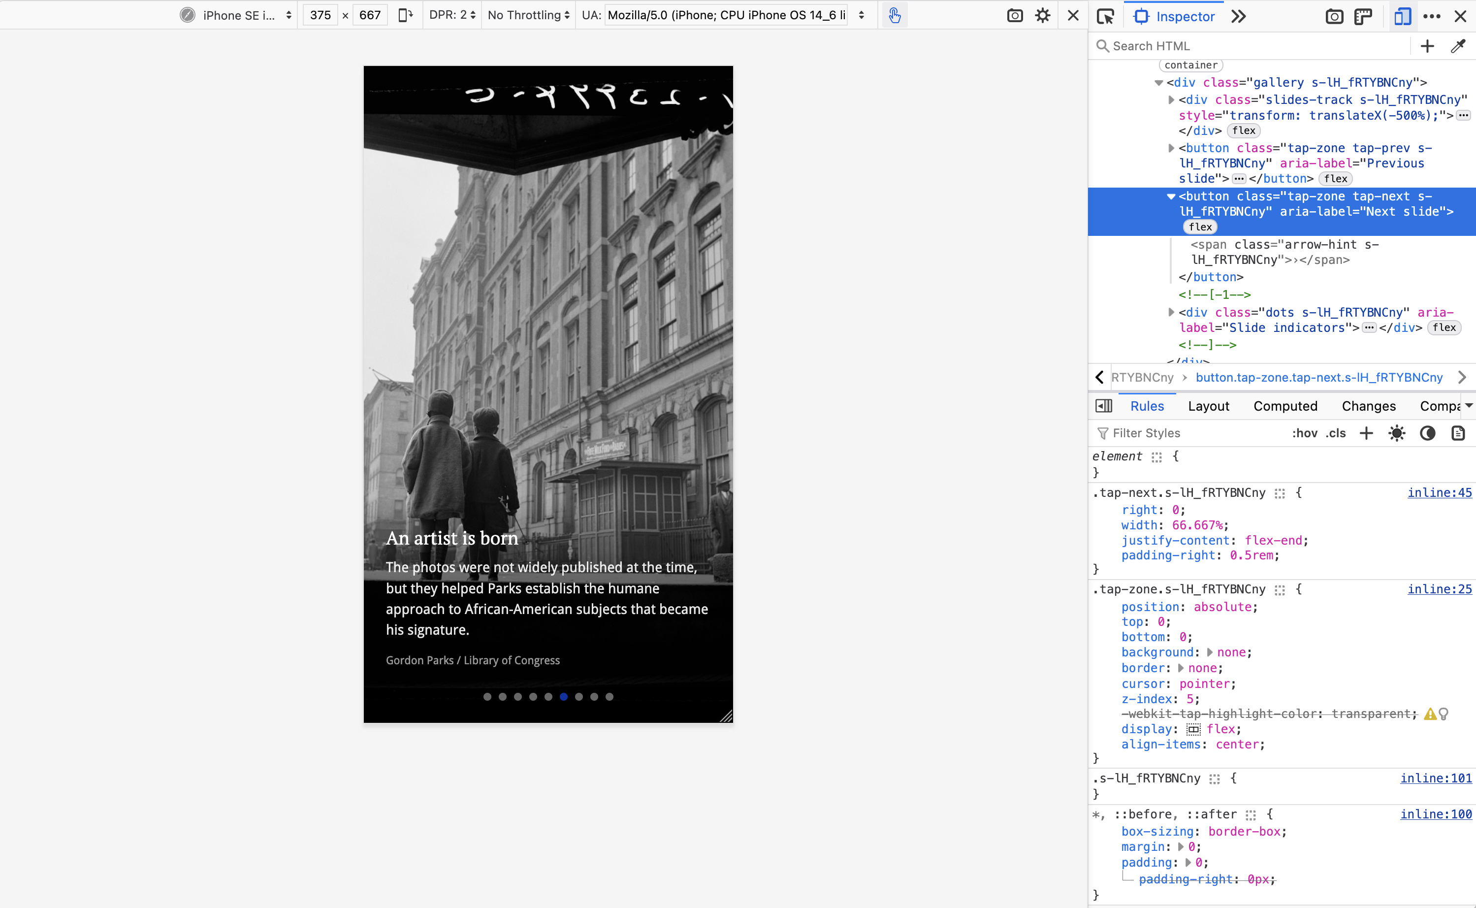Highlight elements matching .tap-next selector

coord(1280,493)
